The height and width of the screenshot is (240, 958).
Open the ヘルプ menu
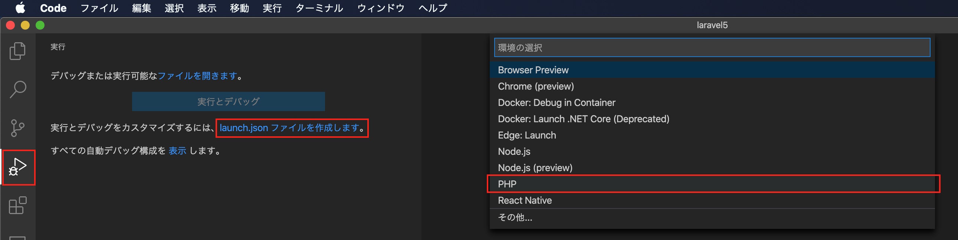click(x=433, y=8)
